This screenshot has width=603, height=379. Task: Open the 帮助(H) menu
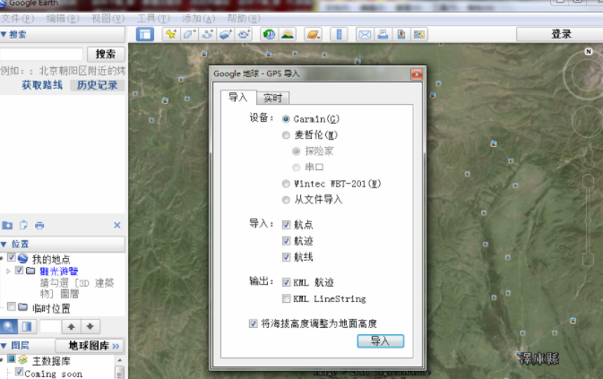click(244, 19)
